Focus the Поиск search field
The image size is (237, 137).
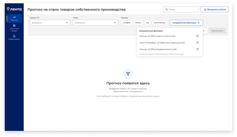[x=181, y=9]
